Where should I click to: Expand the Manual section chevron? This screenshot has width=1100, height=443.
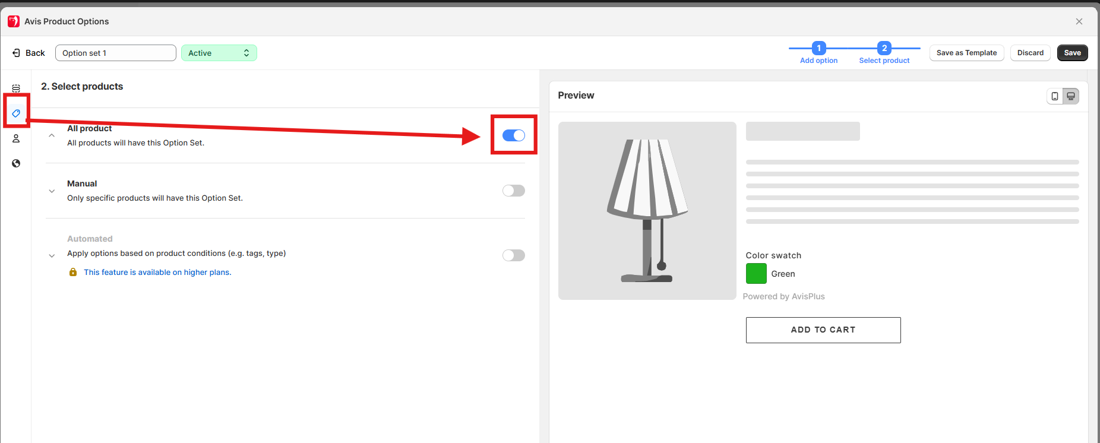click(x=52, y=191)
